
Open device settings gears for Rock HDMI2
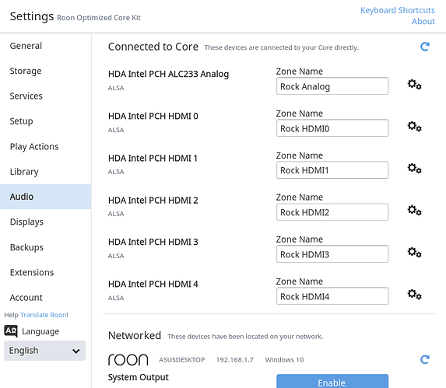pyautogui.click(x=414, y=210)
